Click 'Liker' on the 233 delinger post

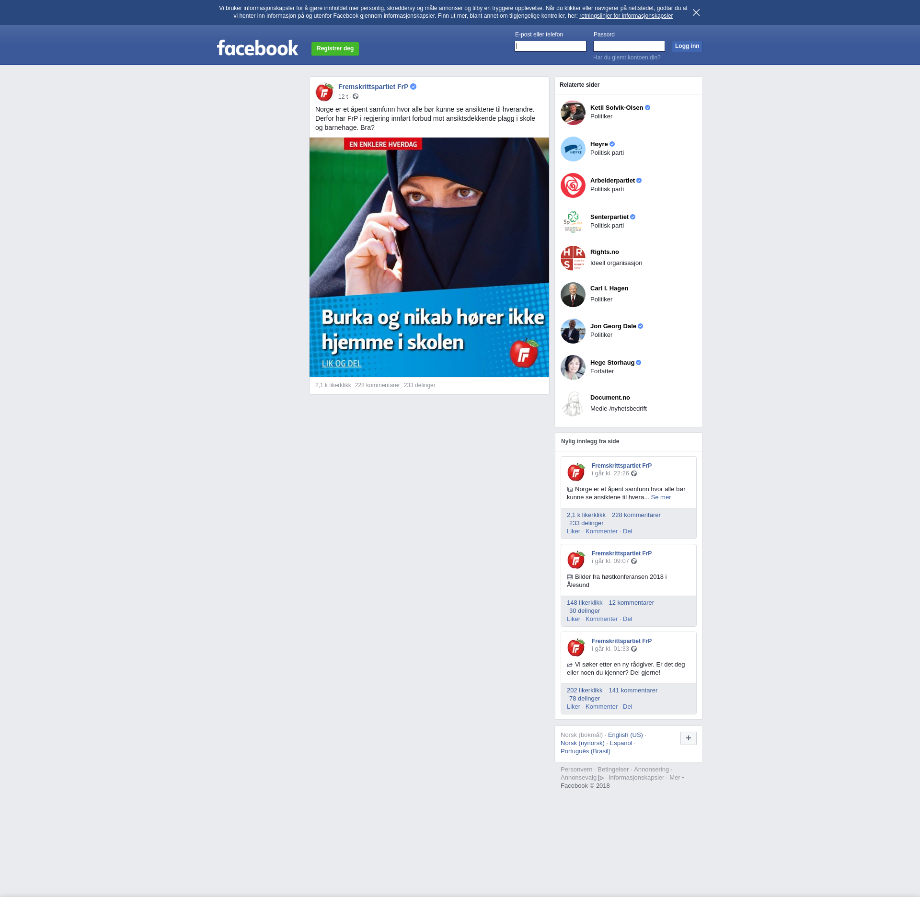pyautogui.click(x=574, y=531)
